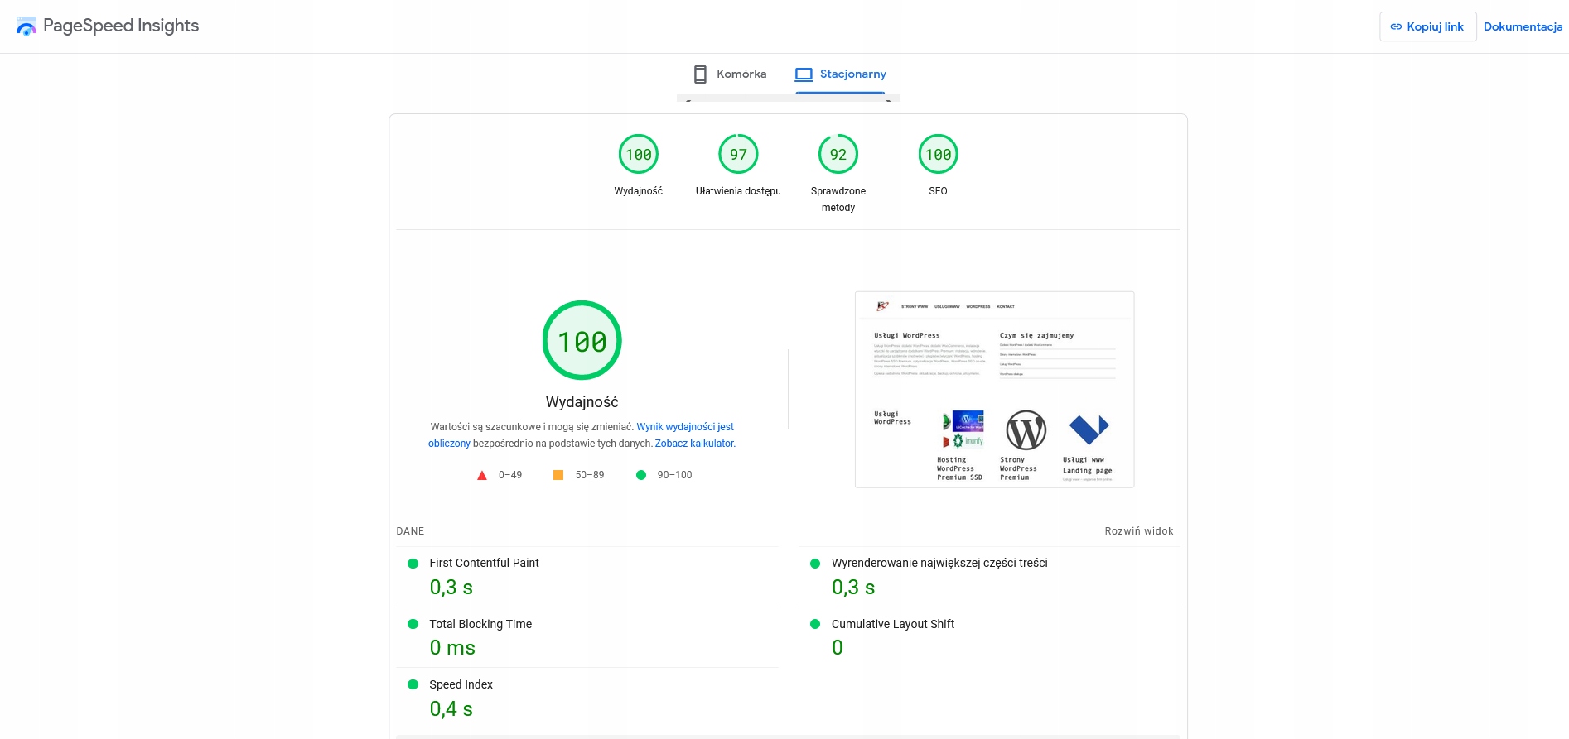This screenshot has height=739, width=1569.
Task: Open the page screenshot thumbnail
Action: (x=994, y=390)
